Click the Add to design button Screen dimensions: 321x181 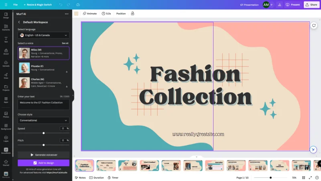pos(43,163)
